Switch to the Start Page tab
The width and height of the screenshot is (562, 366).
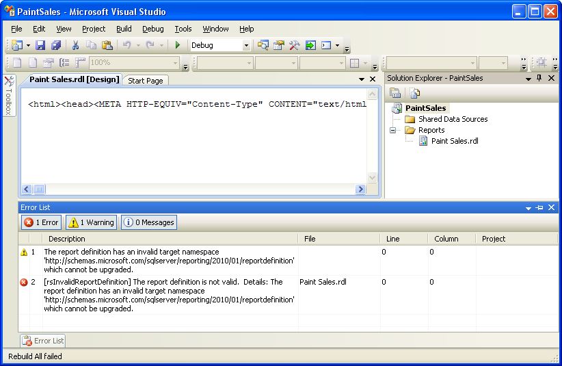pos(146,81)
